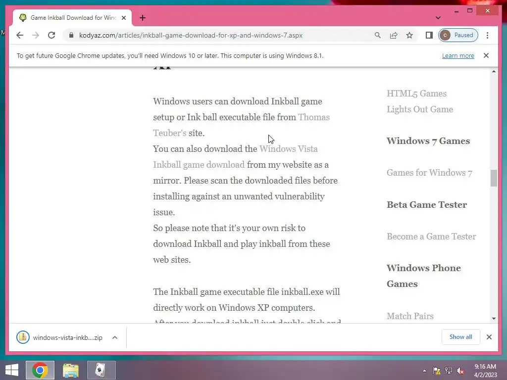Open Games for Windows 7 link
507x380 pixels.
click(429, 173)
